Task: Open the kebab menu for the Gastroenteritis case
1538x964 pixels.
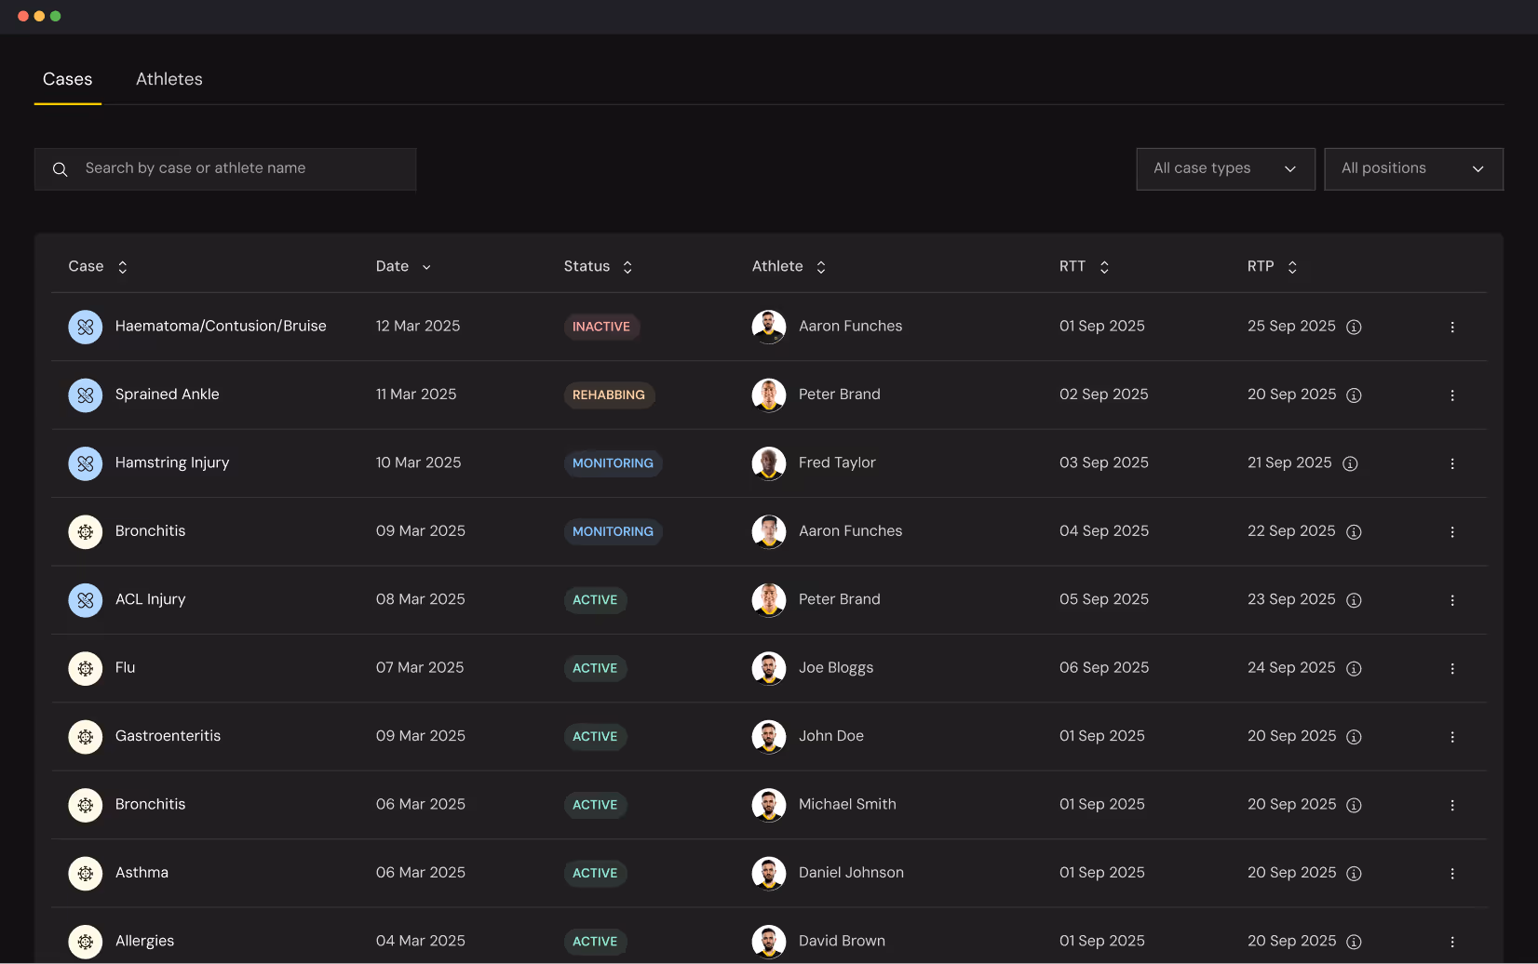Action: pyautogui.click(x=1451, y=736)
